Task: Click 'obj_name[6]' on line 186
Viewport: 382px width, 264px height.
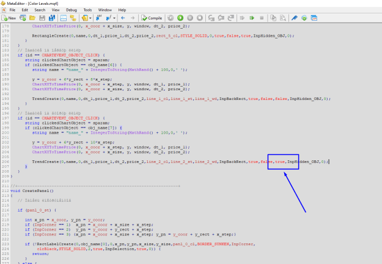Action: click(102, 65)
